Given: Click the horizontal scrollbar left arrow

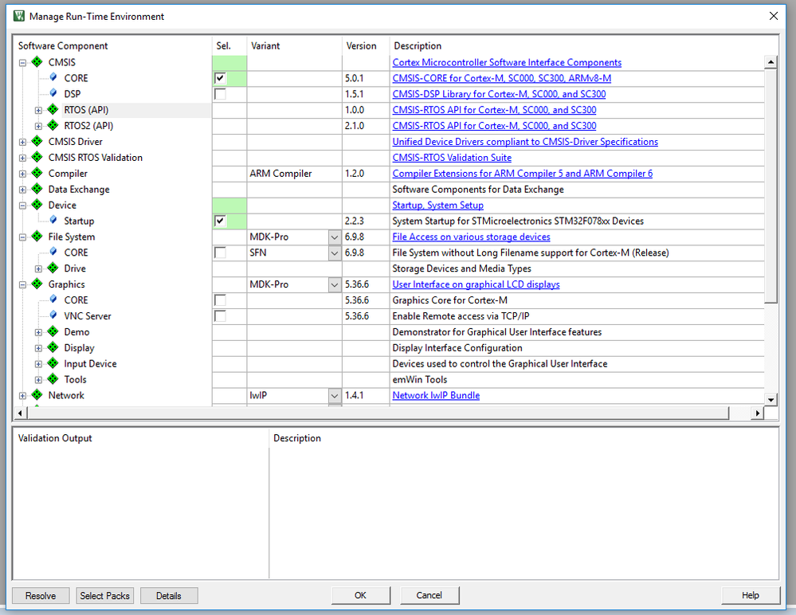Looking at the screenshot, I should pyautogui.click(x=20, y=413).
